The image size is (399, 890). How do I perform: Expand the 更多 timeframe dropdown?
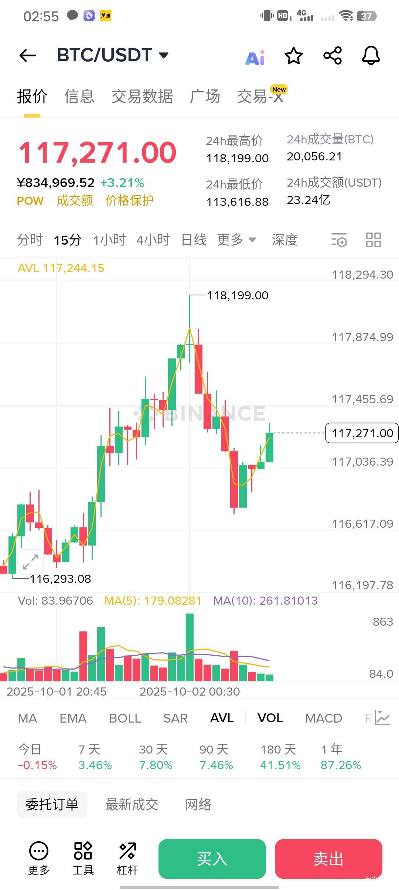pyautogui.click(x=236, y=240)
